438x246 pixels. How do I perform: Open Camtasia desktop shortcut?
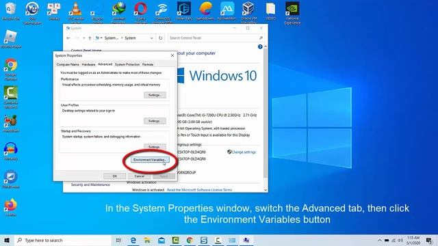point(11,97)
